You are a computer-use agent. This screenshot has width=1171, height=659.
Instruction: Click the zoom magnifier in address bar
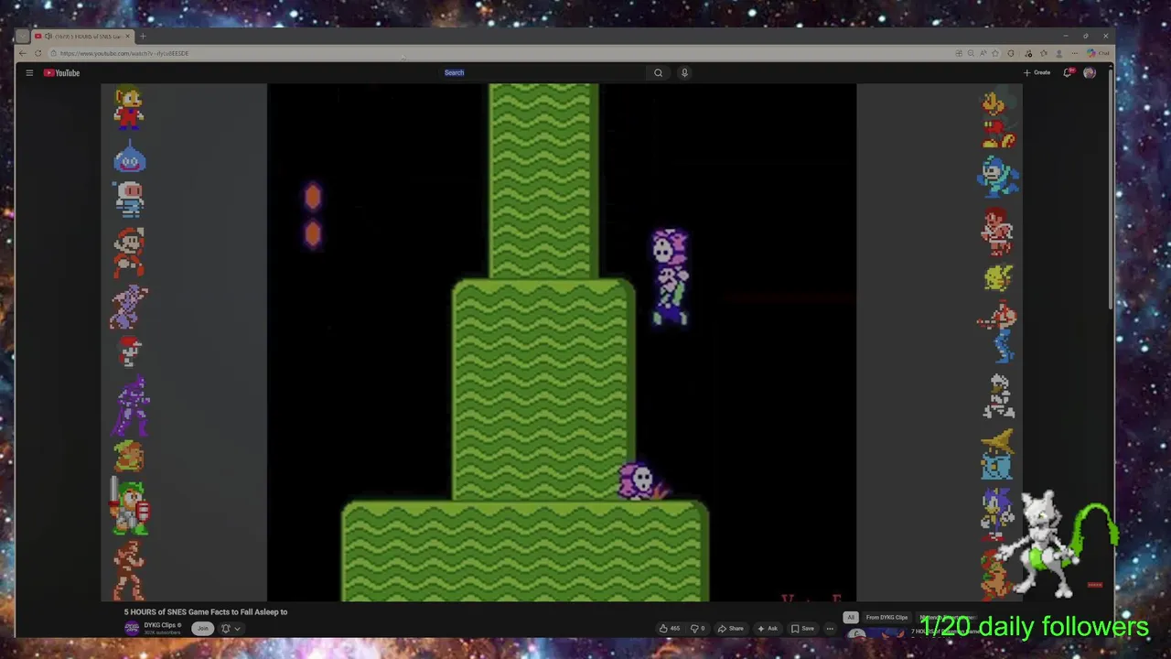971,53
